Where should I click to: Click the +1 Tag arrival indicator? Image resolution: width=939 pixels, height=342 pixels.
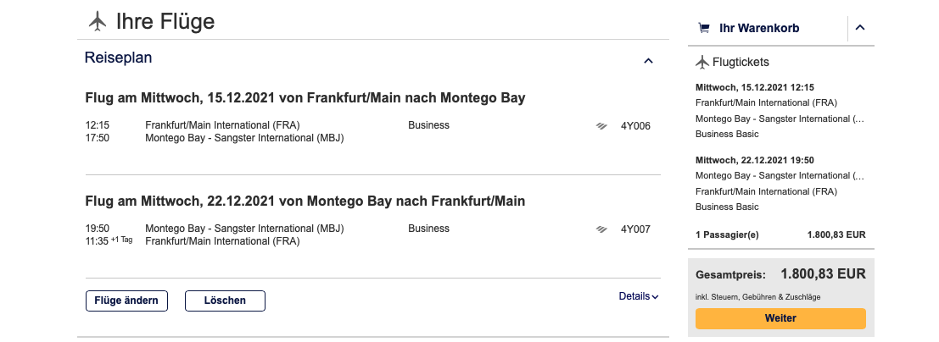(x=121, y=240)
